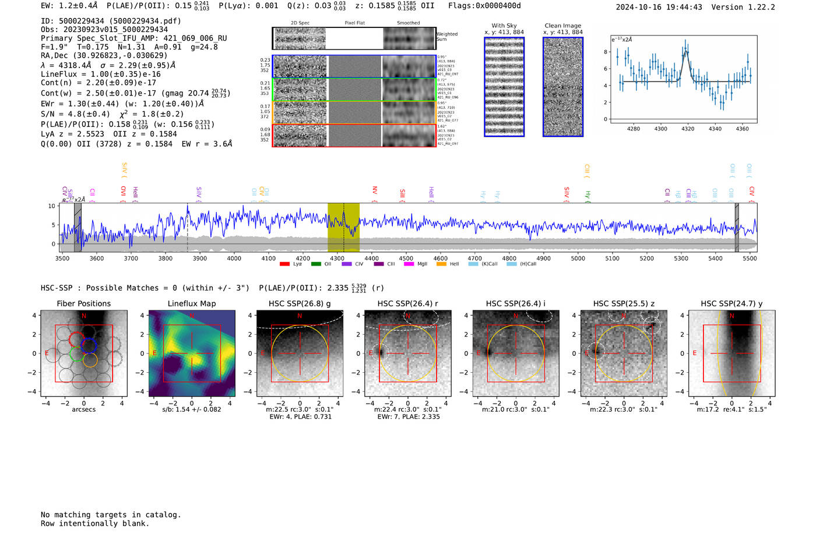Image resolution: width=816 pixels, height=555 pixels.
Task: Open the HSC SSP(26.8) g image
Action: pos(300,353)
